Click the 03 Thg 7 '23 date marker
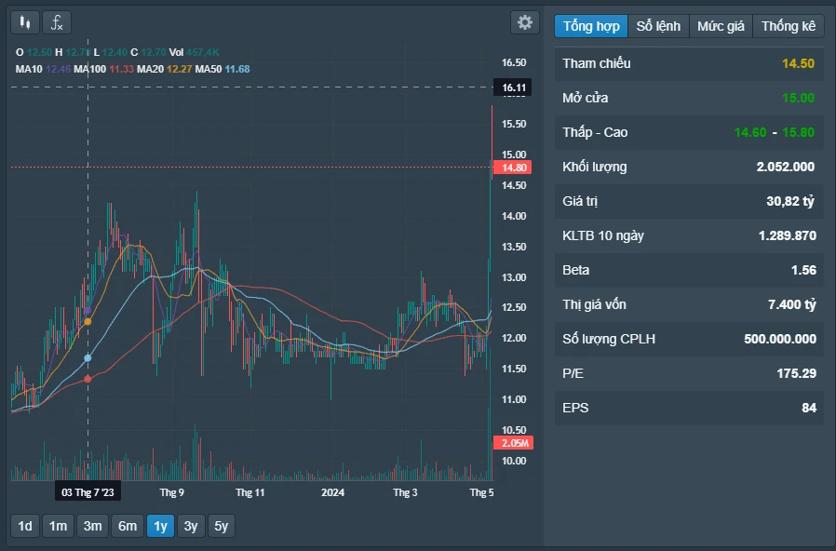 tap(88, 491)
